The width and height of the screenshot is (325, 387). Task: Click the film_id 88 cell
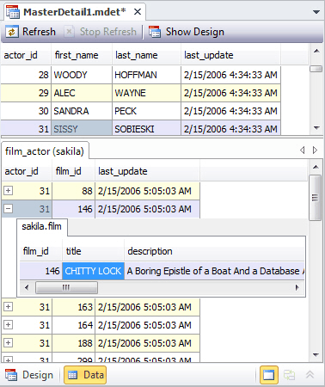click(73, 191)
